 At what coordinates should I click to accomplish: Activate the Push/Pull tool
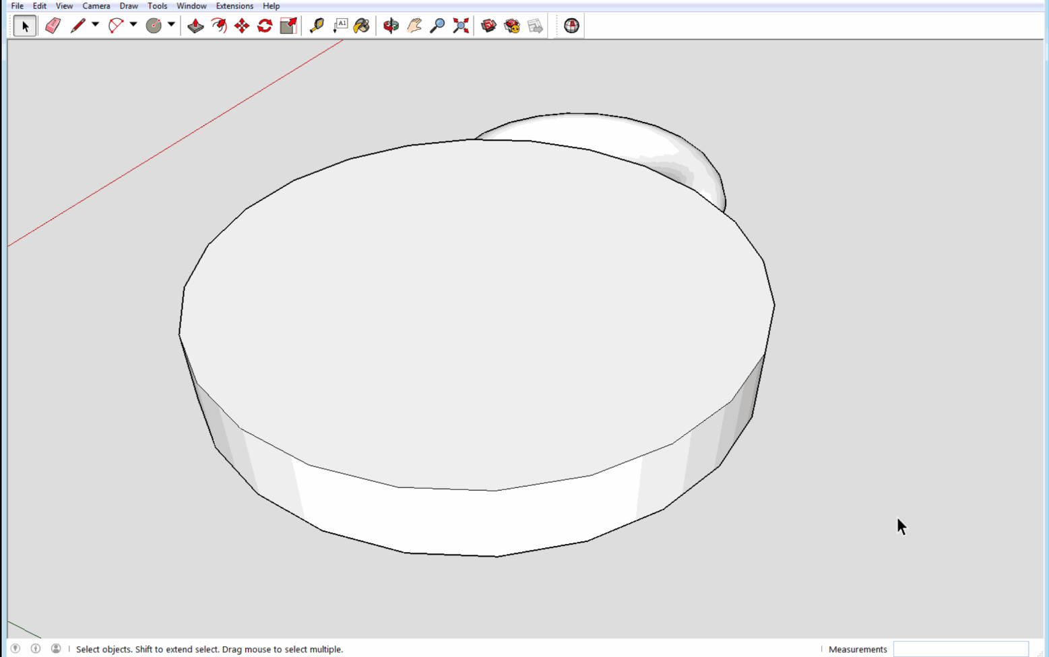[195, 26]
